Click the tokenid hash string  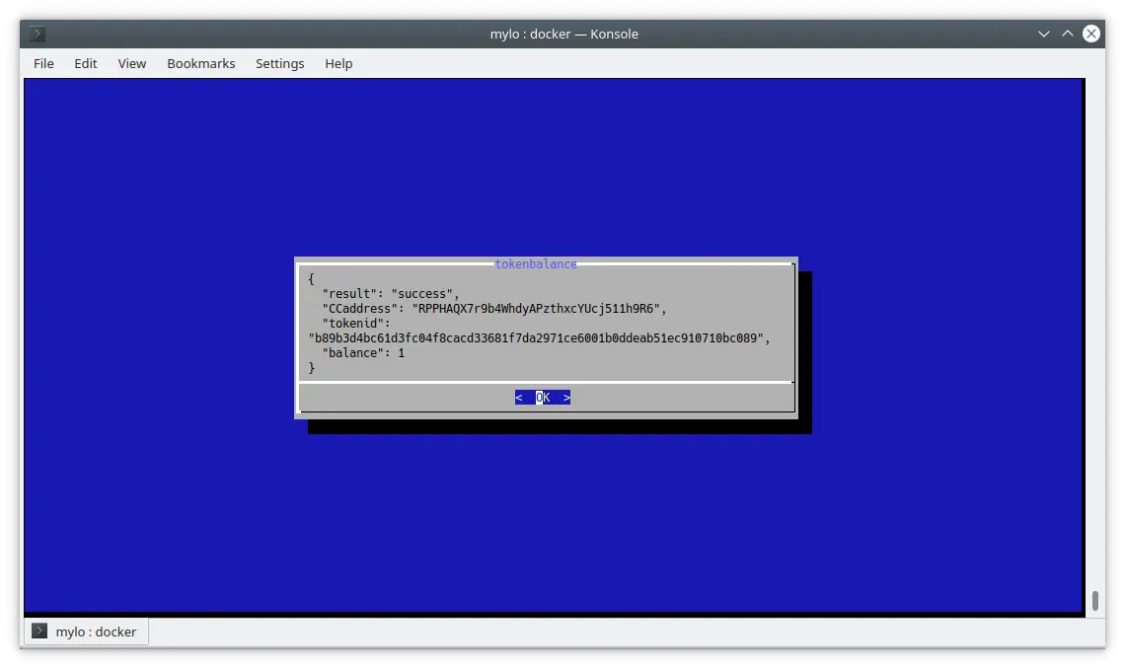(x=538, y=338)
